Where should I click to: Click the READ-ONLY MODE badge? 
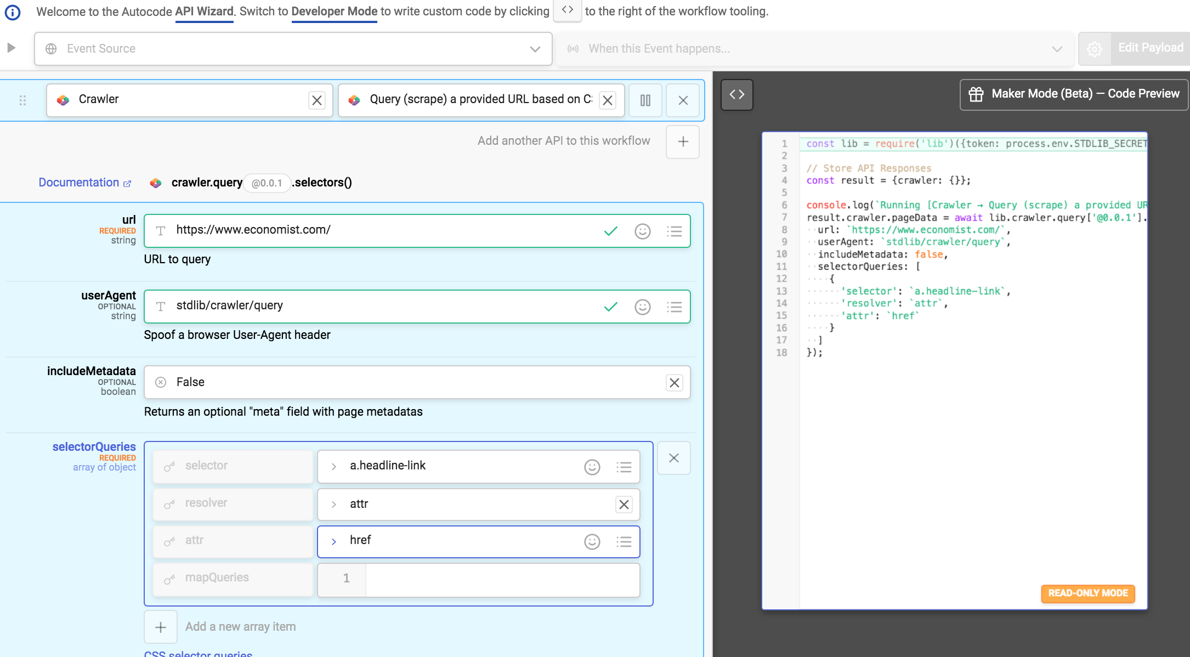pyautogui.click(x=1088, y=593)
